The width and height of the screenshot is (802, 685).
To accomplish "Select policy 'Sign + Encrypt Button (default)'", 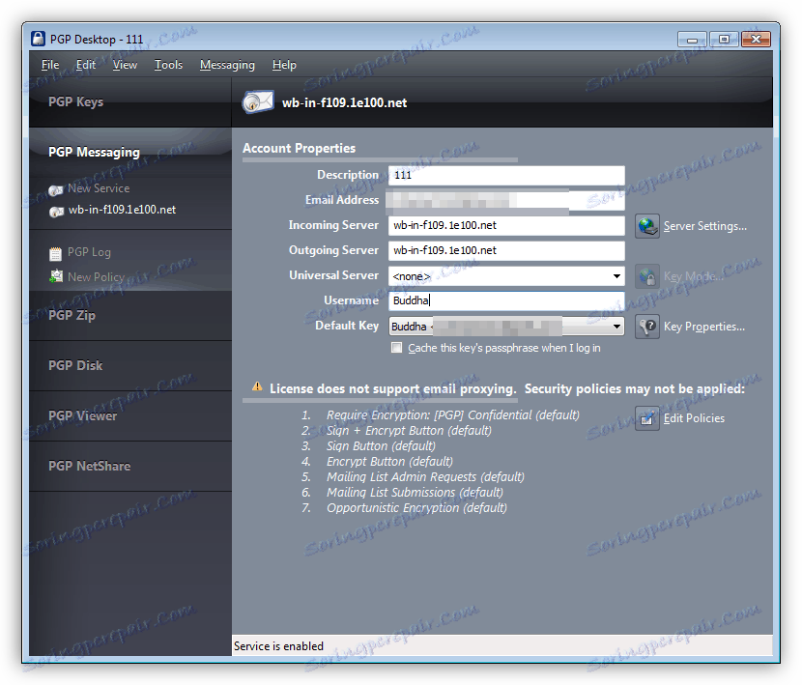I will pyautogui.click(x=409, y=431).
